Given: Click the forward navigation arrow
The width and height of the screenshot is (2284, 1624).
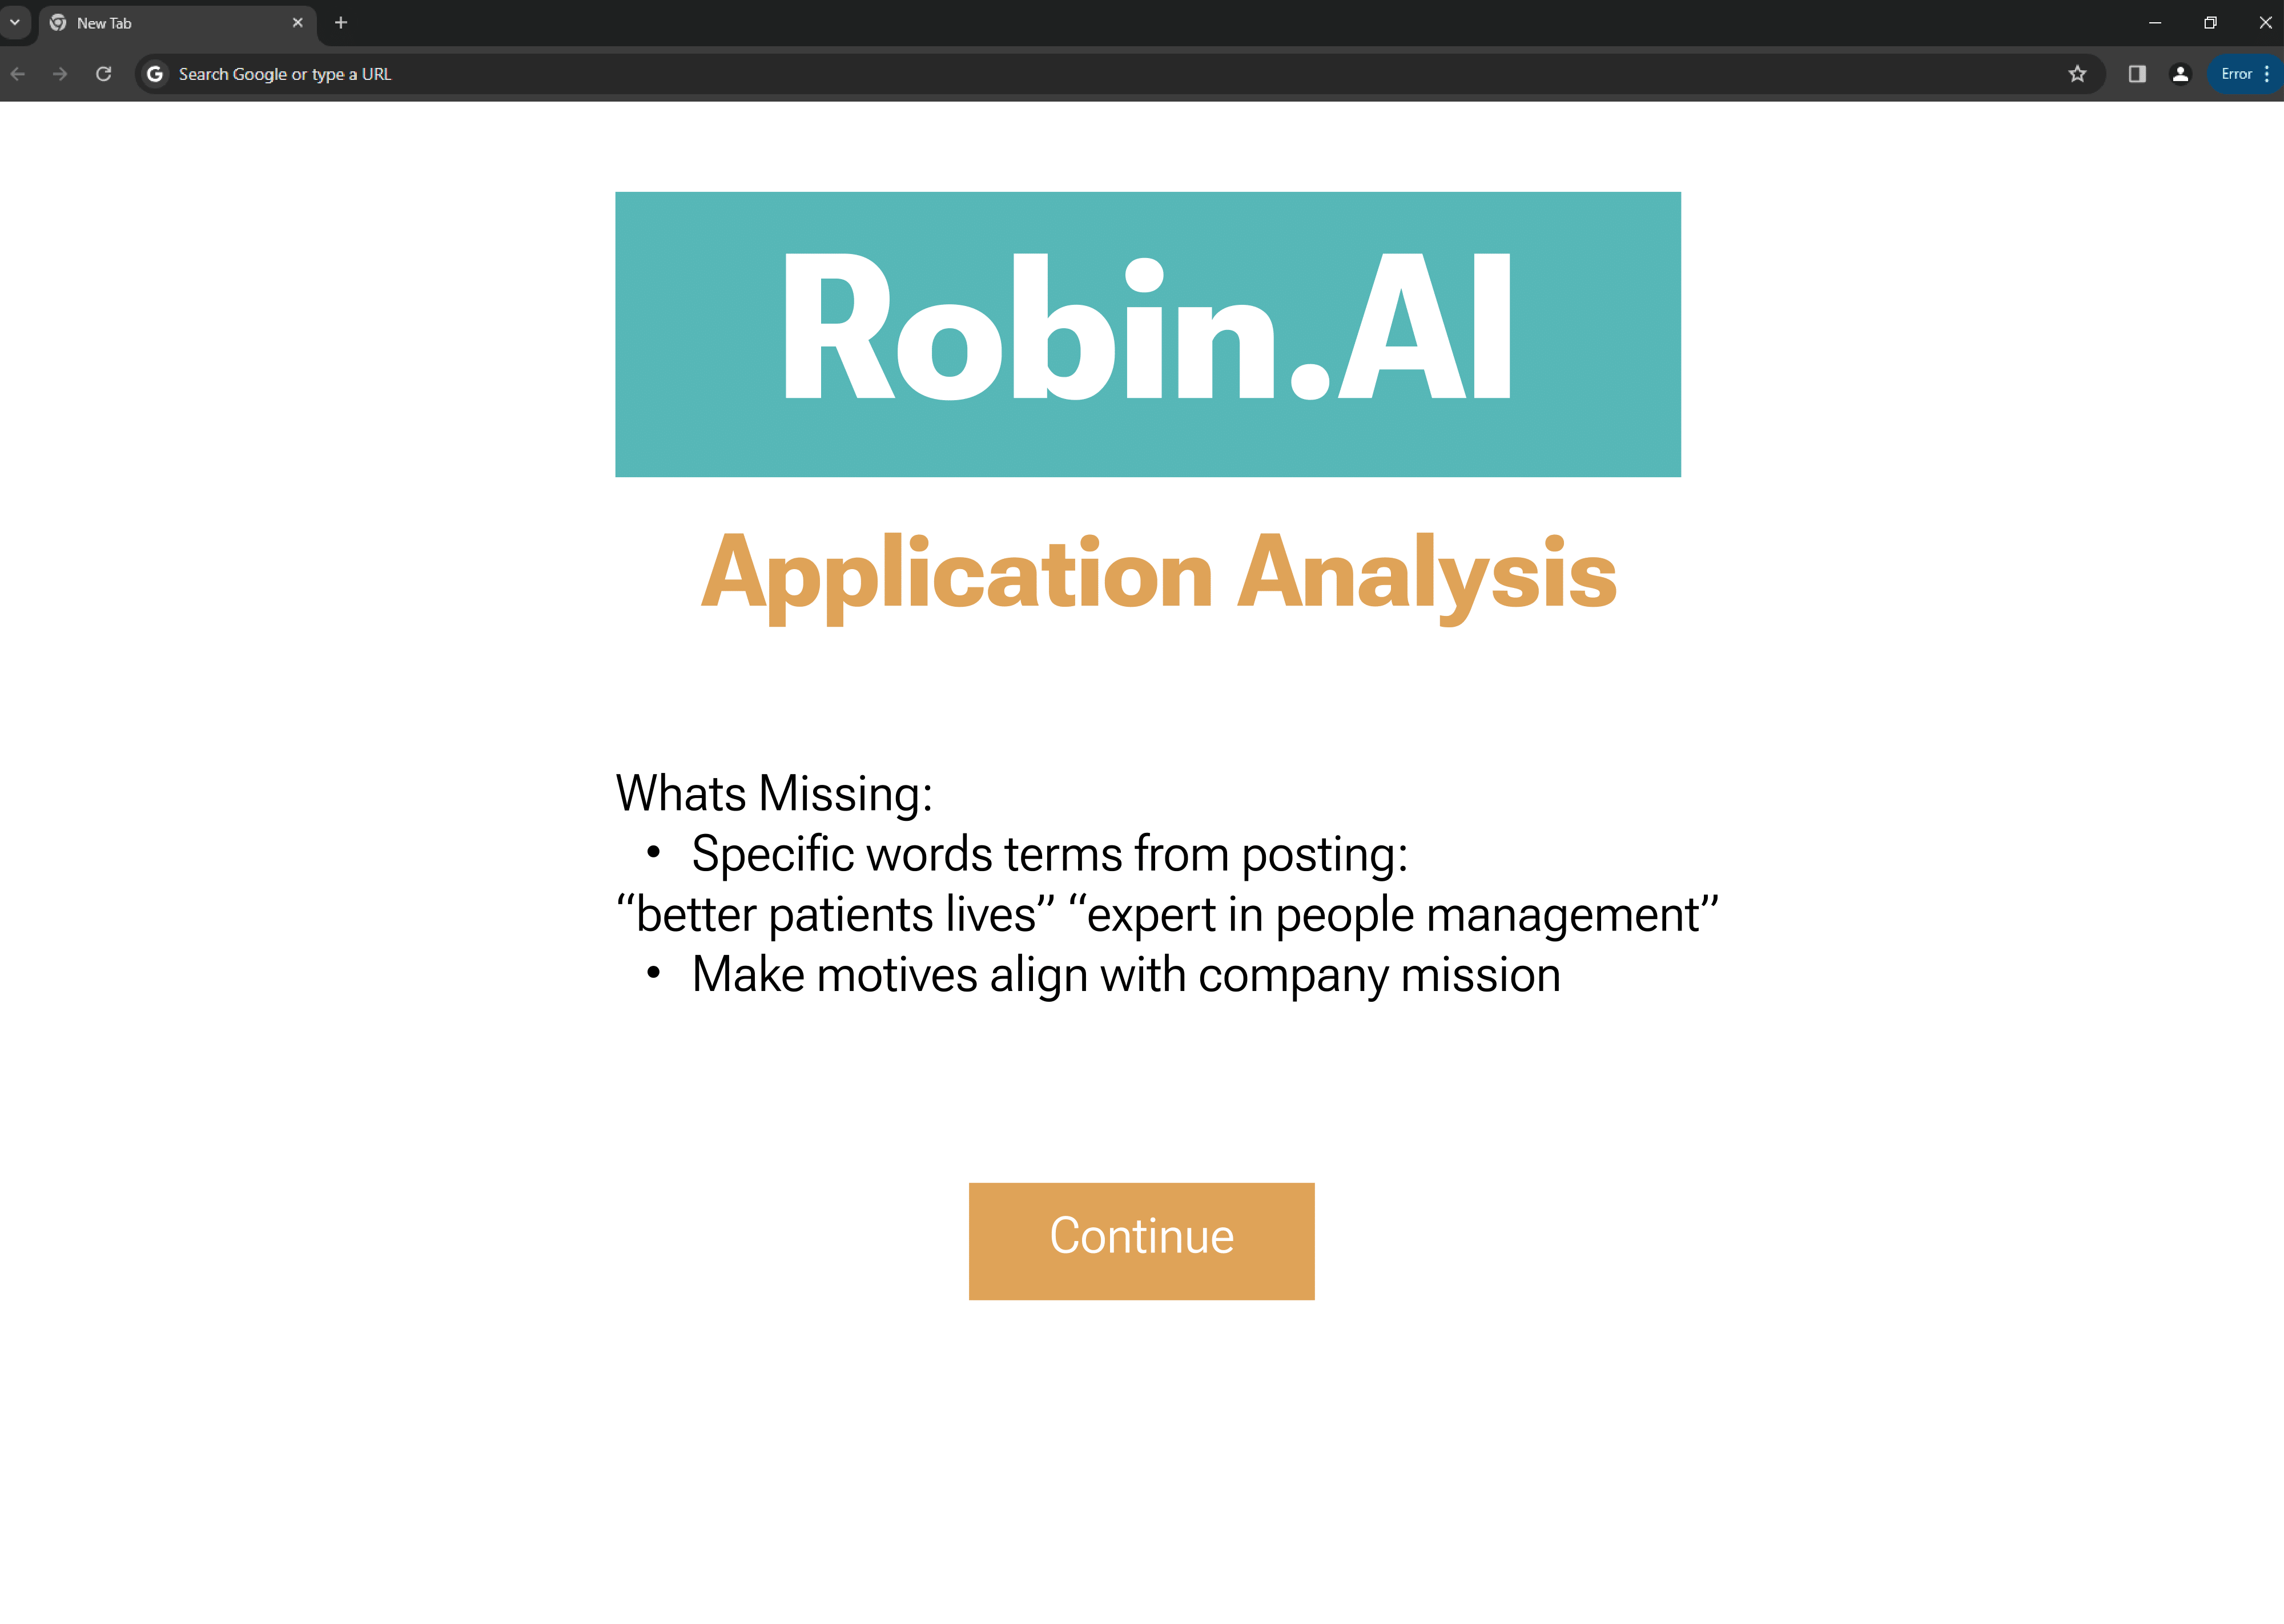Looking at the screenshot, I should tap(60, 74).
